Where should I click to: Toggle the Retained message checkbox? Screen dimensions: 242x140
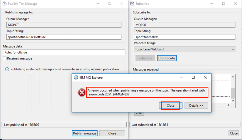point(5,58)
